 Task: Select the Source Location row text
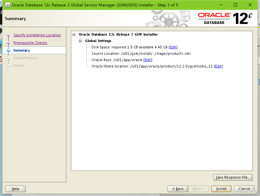tap(141, 53)
